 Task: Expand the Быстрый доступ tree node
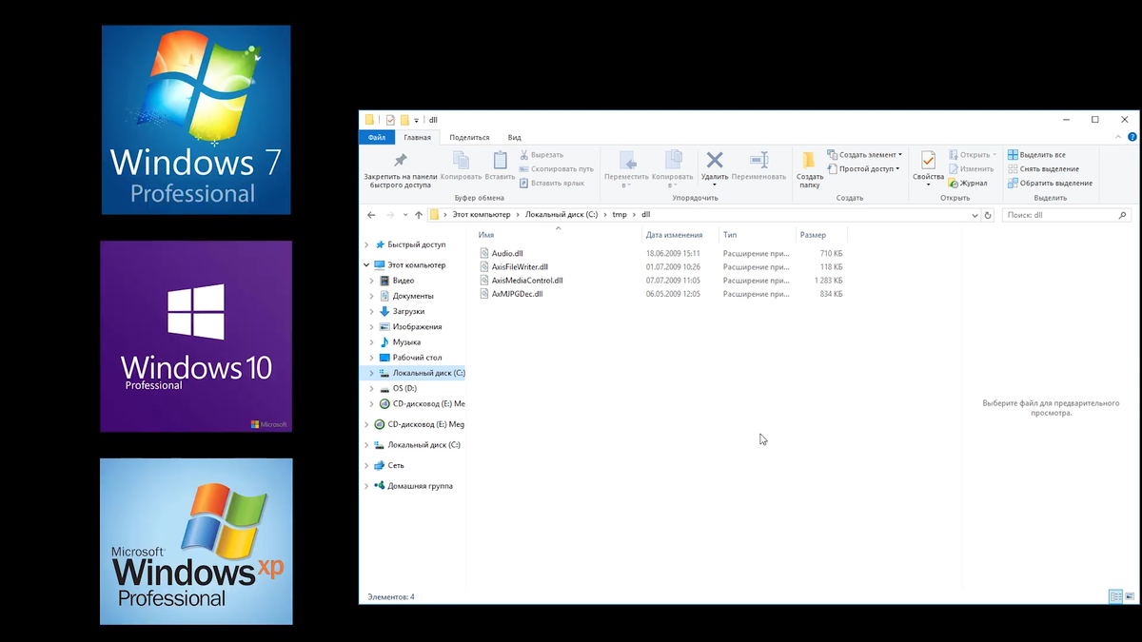pos(367,244)
